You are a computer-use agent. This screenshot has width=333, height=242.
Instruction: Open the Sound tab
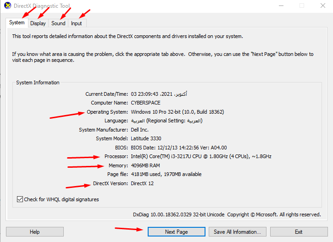coord(58,23)
